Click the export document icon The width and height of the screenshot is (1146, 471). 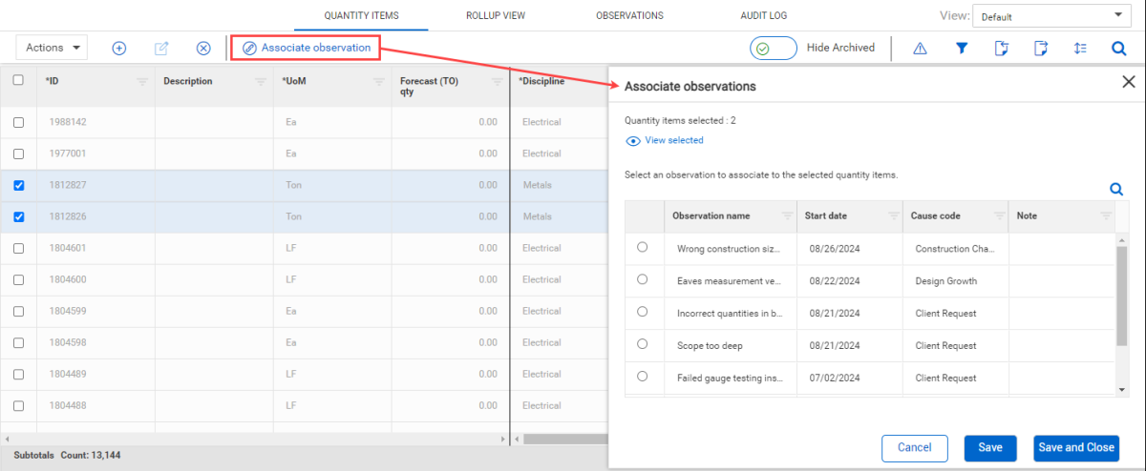click(x=1041, y=49)
